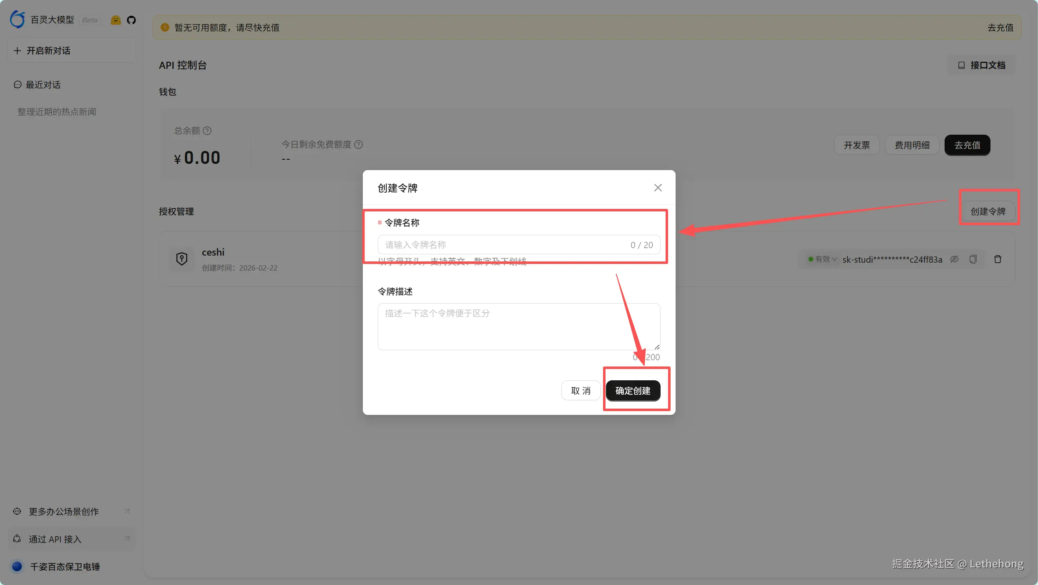Click the 令牌描述 text area
Image resolution: width=1038 pixels, height=585 pixels.
pyautogui.click(x=518, y=326)
